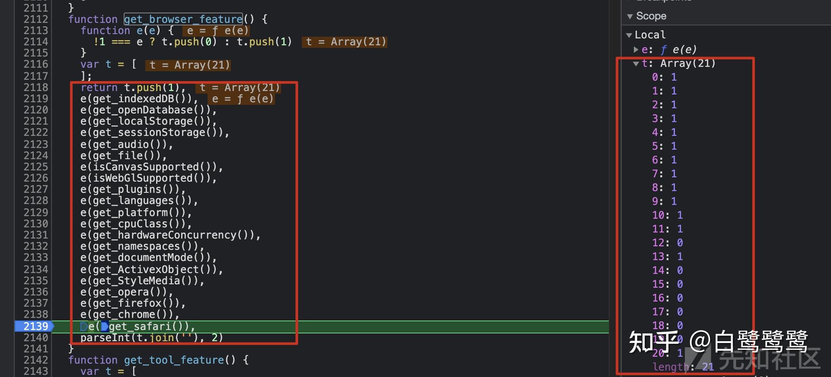The height and width of the screenshot is (377, 831).
Task: Click the e(isWebGlSupported()) call
Action: coord(146,178)
